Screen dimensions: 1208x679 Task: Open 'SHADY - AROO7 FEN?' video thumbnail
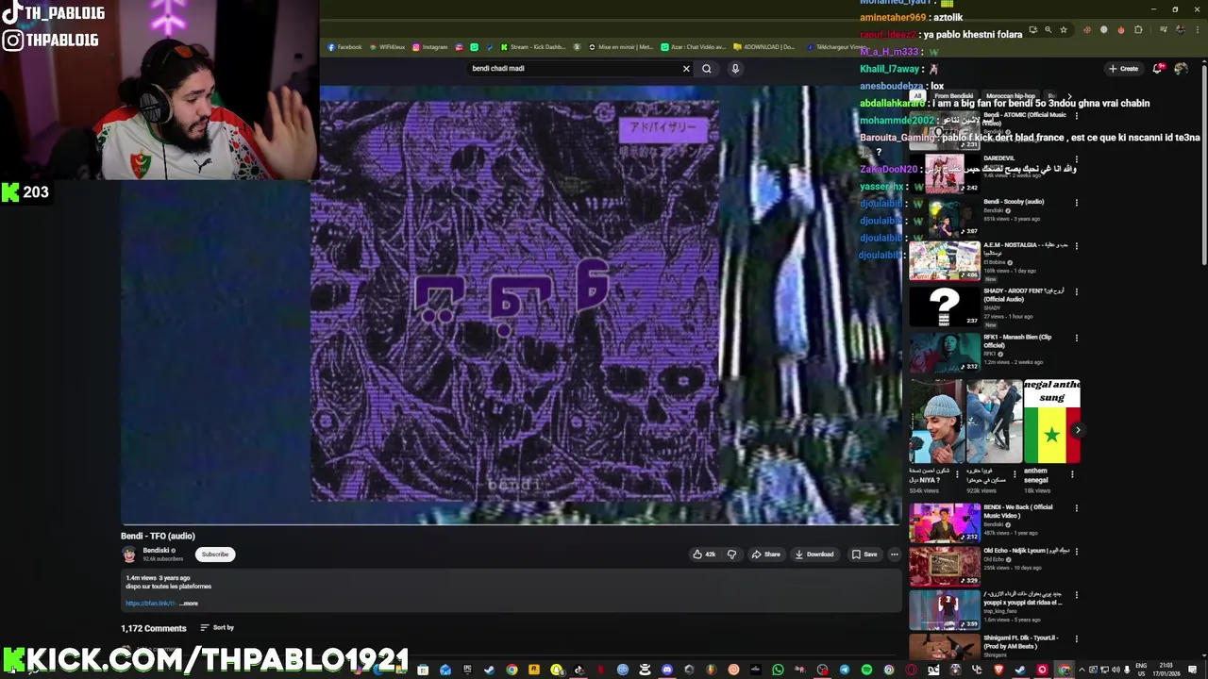coord(945,306)
